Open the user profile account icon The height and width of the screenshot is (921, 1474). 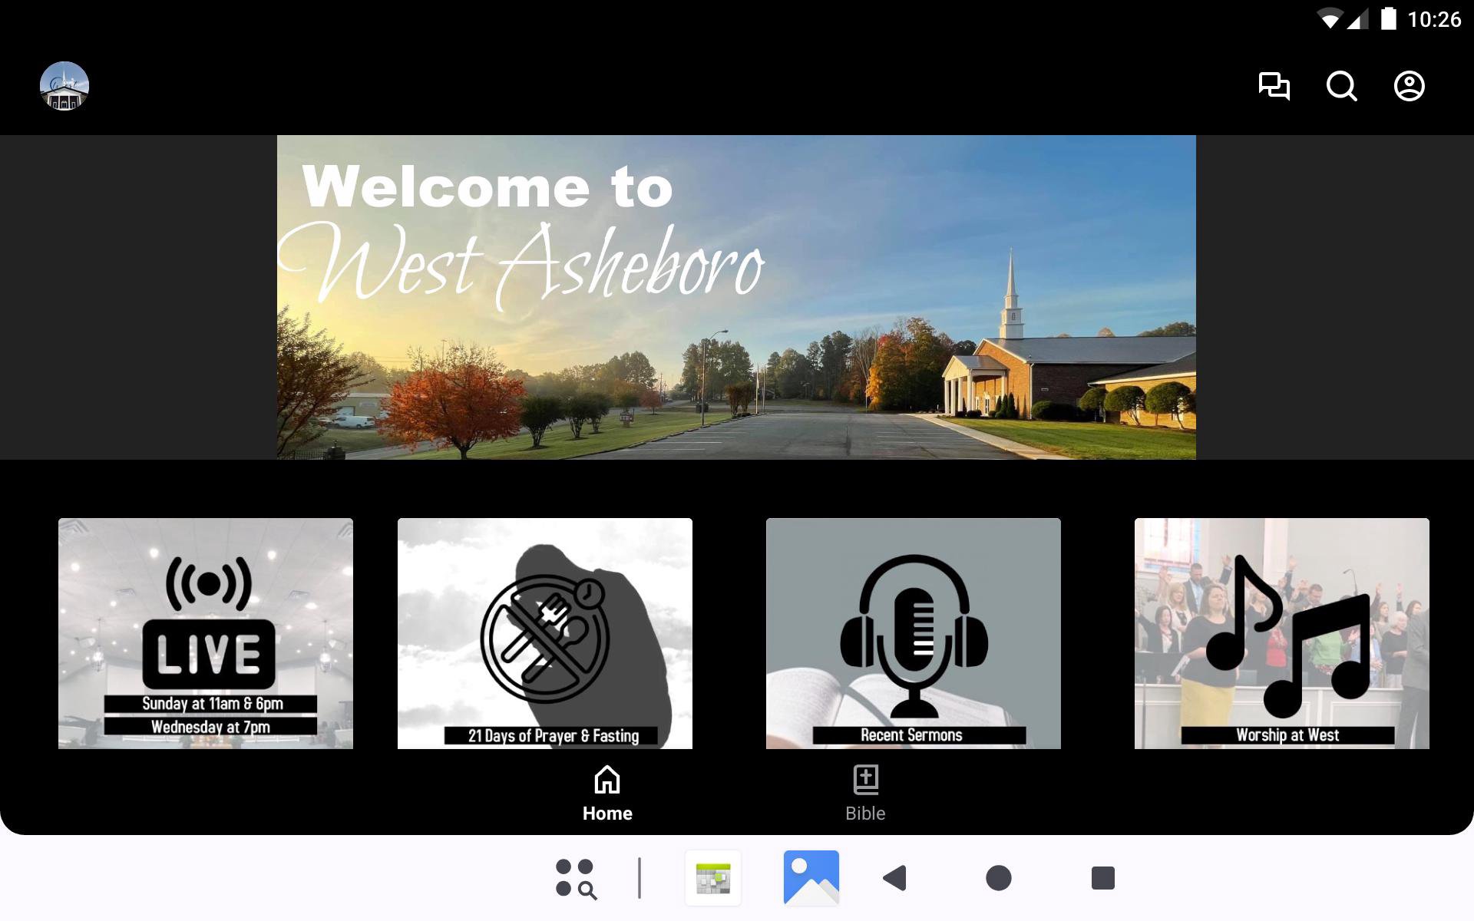tap(1409, 86)
